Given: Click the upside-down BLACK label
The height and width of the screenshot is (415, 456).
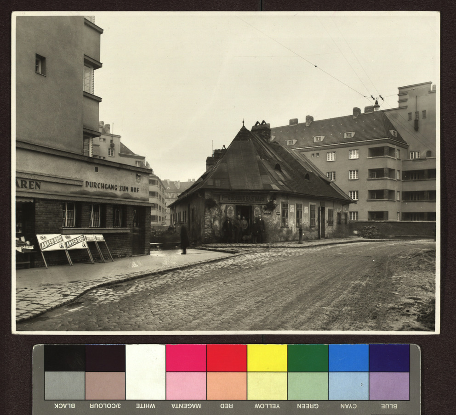Looking at the screenshot, I should coord(64,406).
